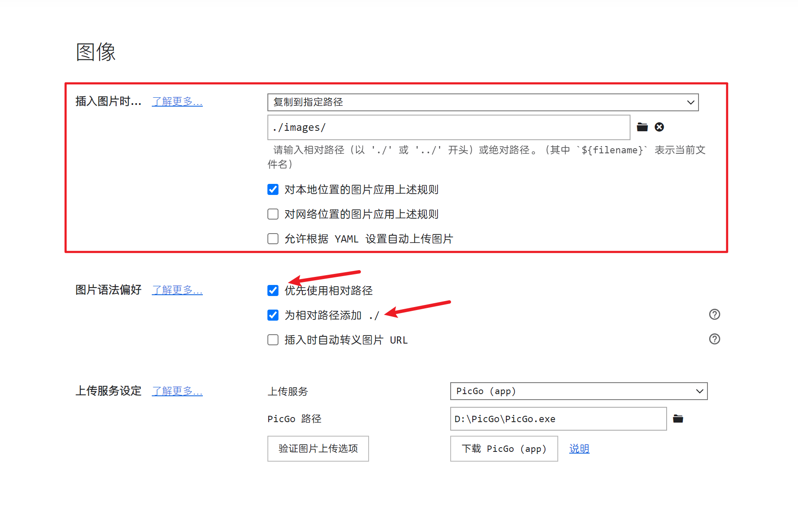Expand the PicGo (app) upload service dropdown
This screenshot has width=798, height=516.
click(x=578, y=391)
